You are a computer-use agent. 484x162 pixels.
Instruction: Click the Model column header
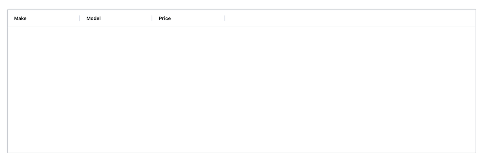(116, 18)
